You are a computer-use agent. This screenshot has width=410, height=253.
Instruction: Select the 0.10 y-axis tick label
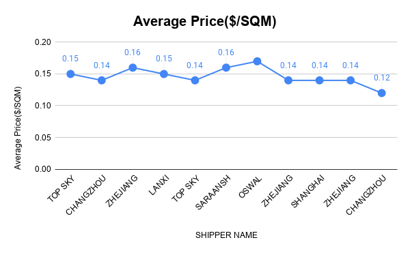43,106
